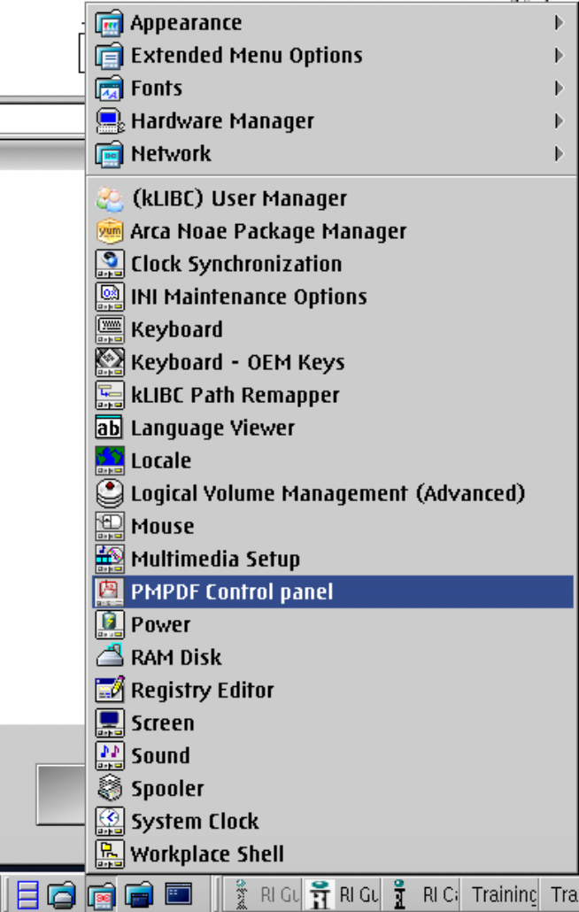Click the Spooler icon
The width and height of the screenshot is (579, 912).
(x=109, y=788)
